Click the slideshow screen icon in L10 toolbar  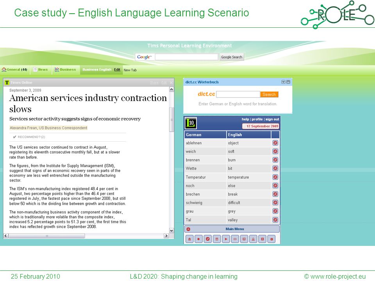coord(244,239)
